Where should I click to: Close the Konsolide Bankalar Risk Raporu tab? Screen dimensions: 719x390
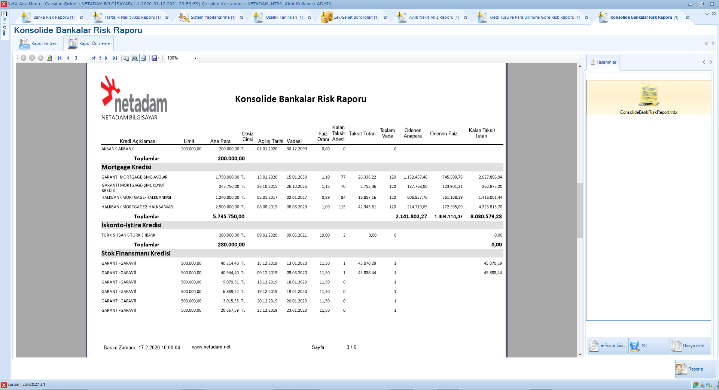pos(687,17)
